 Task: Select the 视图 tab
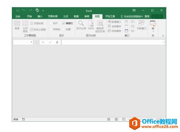point(97,16)
